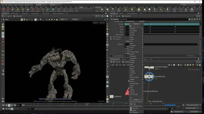Toggle the last checked attribute checkbox
The image size is (204, 114).
coord(125,53)
